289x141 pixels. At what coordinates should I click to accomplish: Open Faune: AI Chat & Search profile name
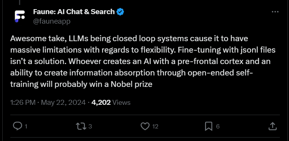pyautogui.click(x=74, y=12)
